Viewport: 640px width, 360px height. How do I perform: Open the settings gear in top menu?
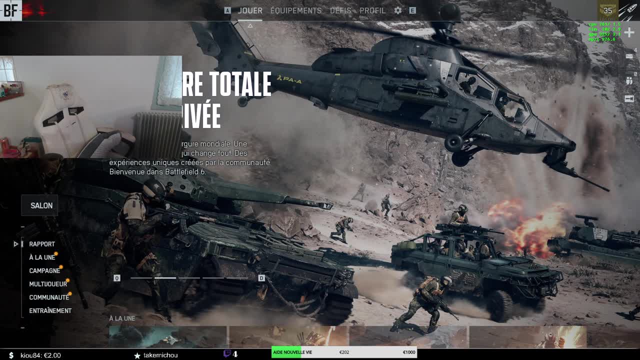pyautogui.click(x=398, y=10)
